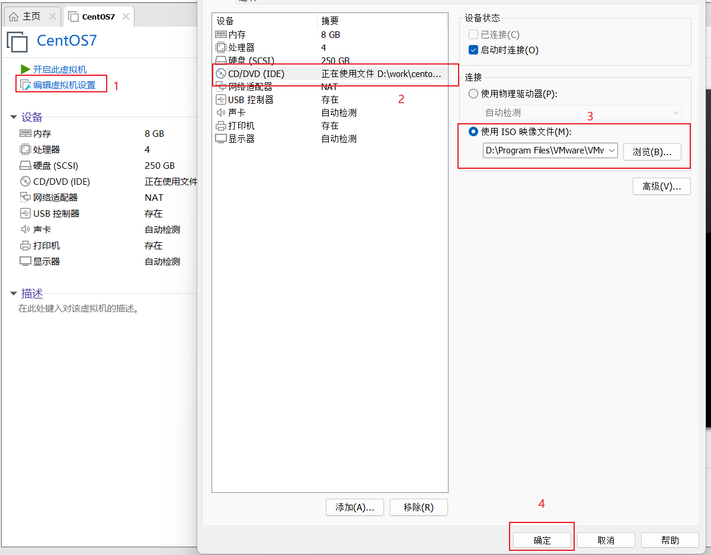Collapse the 描述 section in left panel

pos(14,294)
